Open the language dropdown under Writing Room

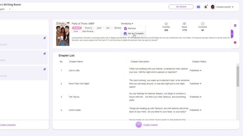[9, 9]
